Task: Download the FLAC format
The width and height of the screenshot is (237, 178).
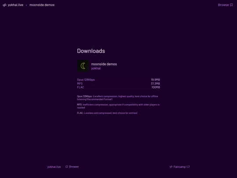Action: point(80,87)
